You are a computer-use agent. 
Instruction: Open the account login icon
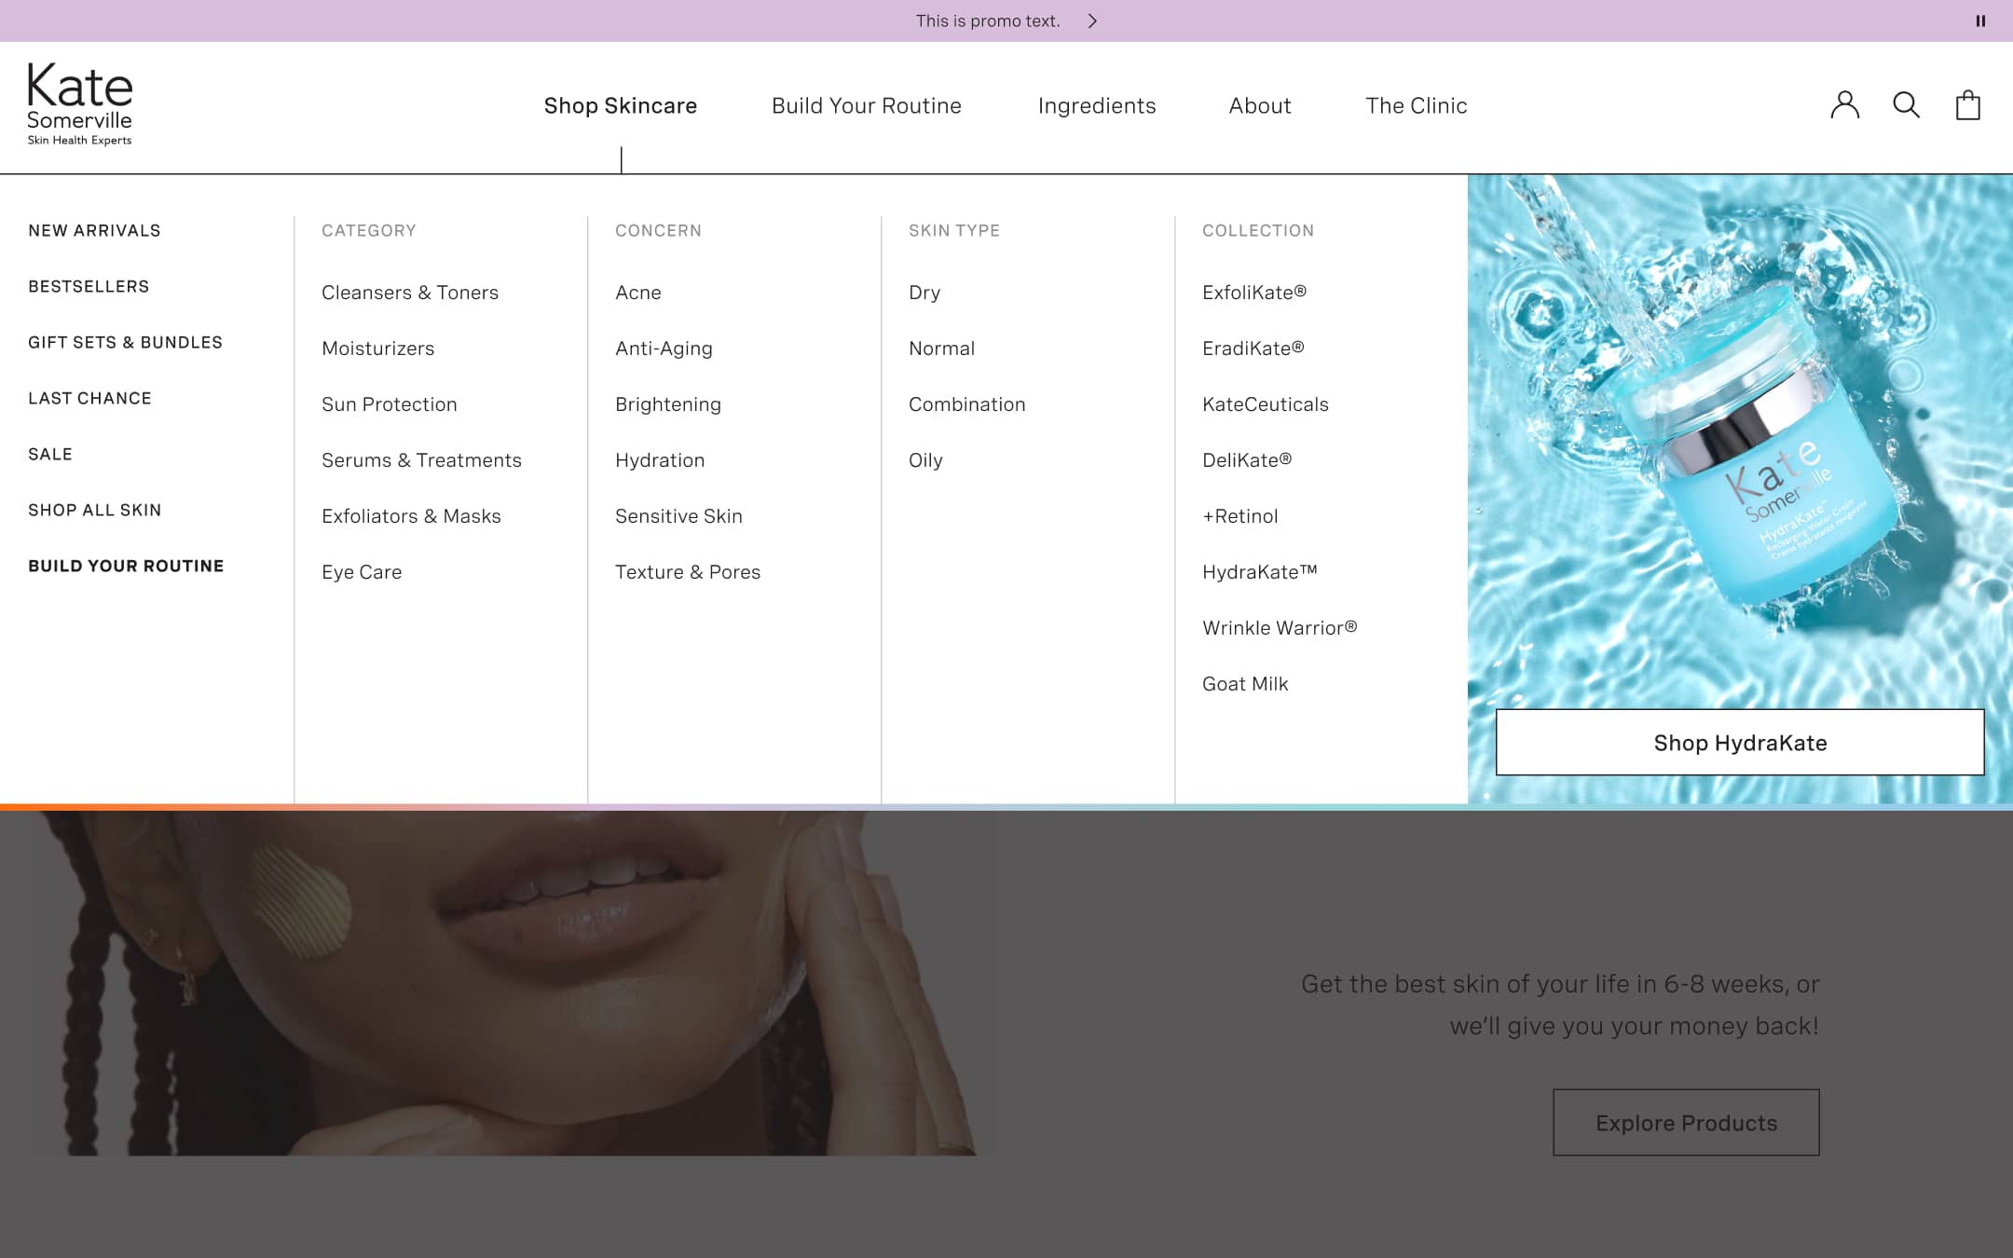[x=1843, y=105]
